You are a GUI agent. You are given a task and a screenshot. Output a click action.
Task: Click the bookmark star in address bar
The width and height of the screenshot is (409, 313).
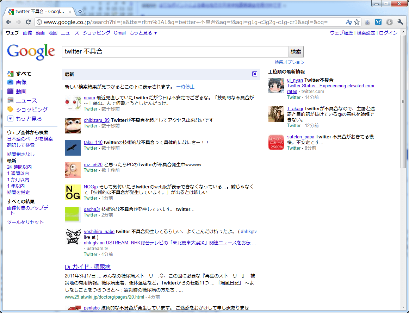357,22
